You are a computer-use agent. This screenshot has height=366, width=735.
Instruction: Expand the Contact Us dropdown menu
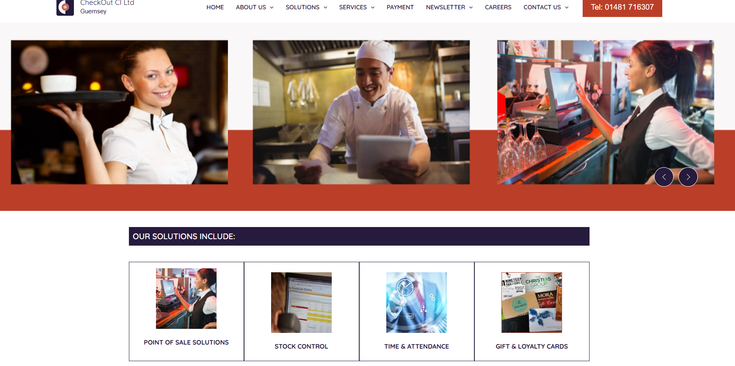[x=546, y=7]
